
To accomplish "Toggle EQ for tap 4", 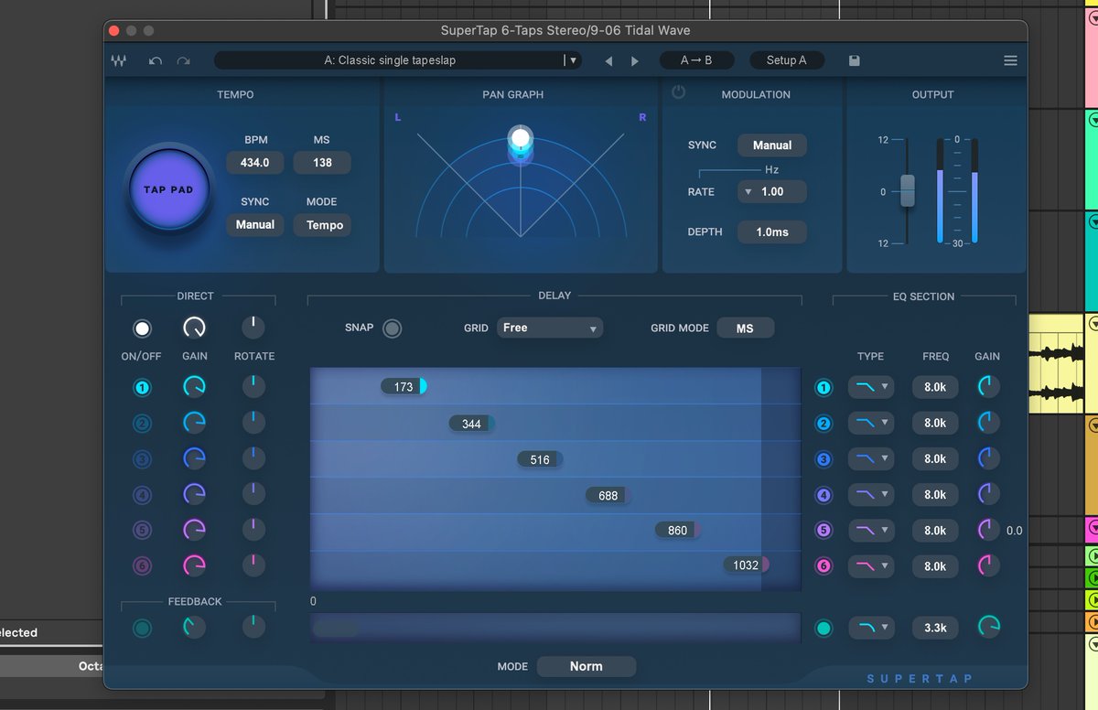I will 823,495.
